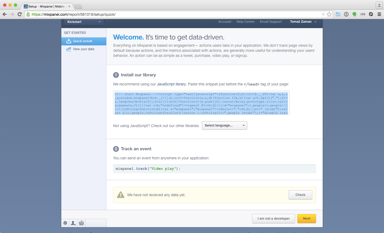Follow the JavaScript library link
The image size is (384, 233).
(171, 84)
